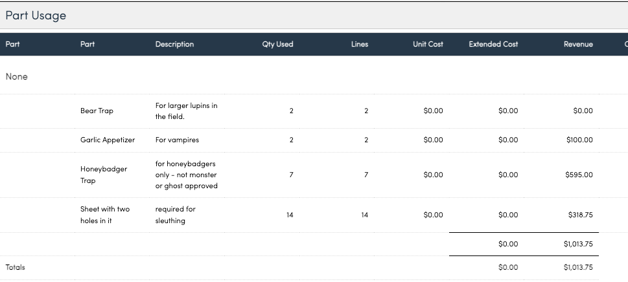Click the Part Usage section title
Image resolution: width=628 pixels, height=282 pixels.
pos(36,16)
